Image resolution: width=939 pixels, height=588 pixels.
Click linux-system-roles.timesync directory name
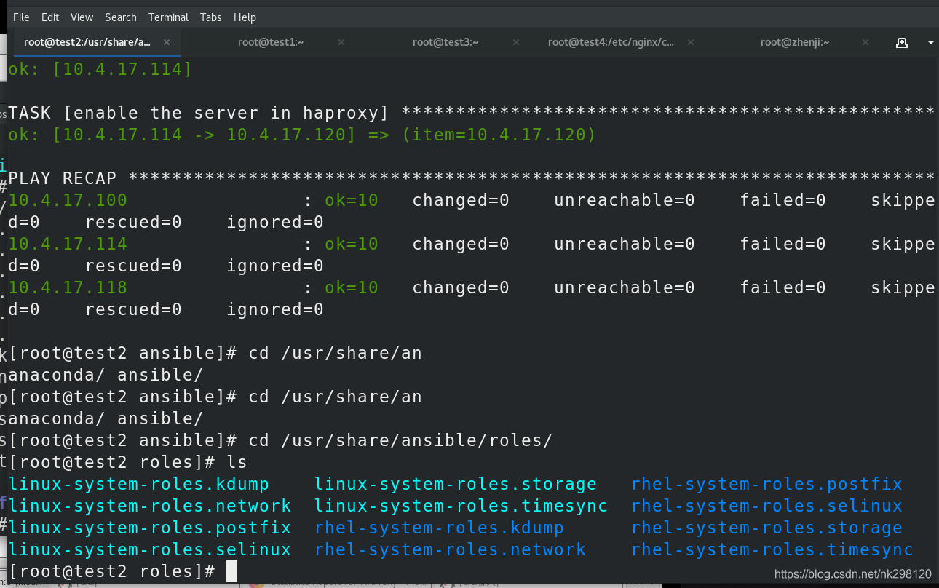[461, 506]
